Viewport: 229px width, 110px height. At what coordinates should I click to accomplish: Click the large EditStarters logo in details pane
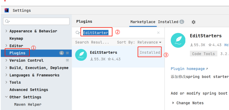tap(178, 40)
